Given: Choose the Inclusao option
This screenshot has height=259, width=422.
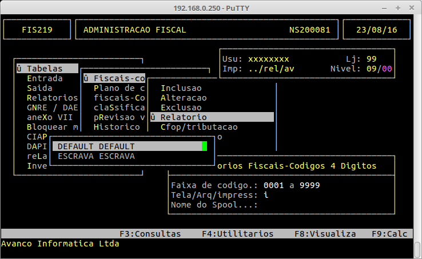Looking at the screenshot, I should pyautogui.click(x=181, y=88).
